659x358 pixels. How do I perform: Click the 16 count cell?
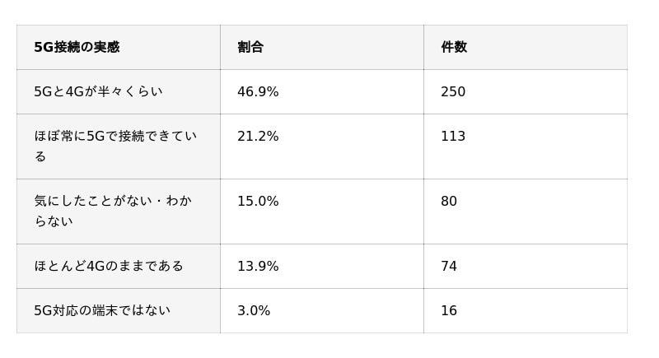pyautogui.click(x=449, y=310)
